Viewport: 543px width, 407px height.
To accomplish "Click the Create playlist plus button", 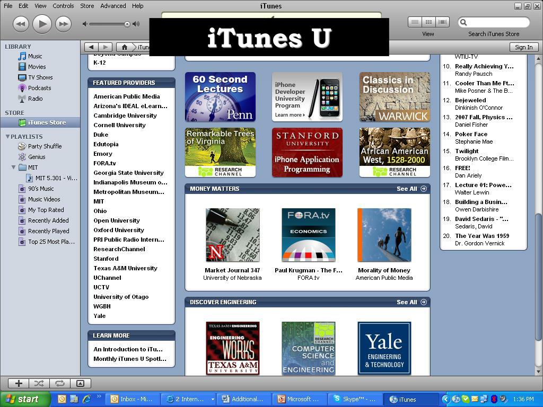I will pos(19,383).
